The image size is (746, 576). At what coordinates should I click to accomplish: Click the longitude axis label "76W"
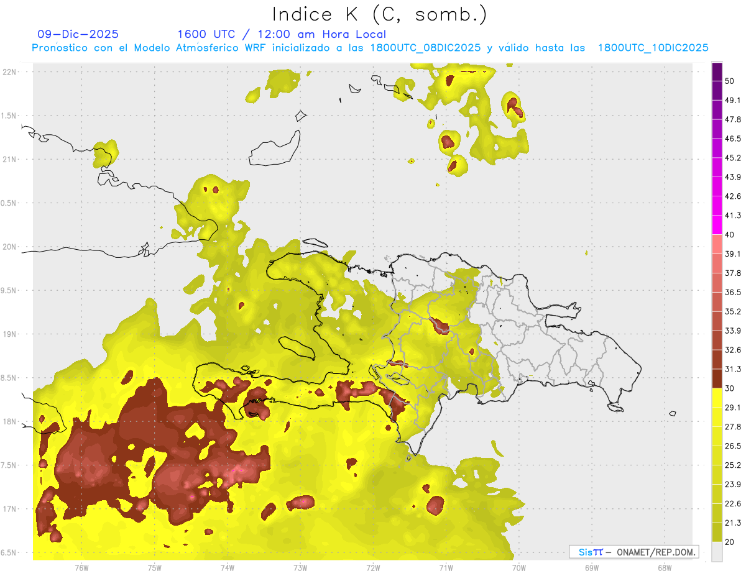click(81, 567)
